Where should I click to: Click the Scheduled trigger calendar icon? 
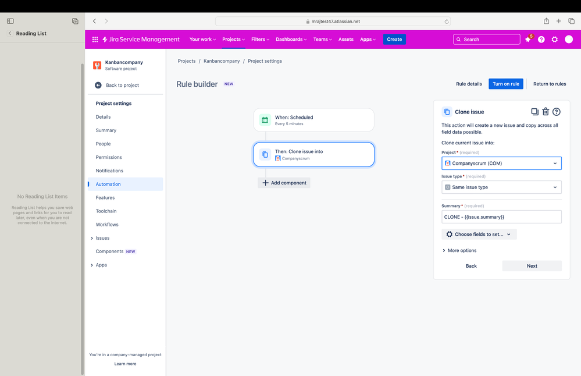point(265,120)
